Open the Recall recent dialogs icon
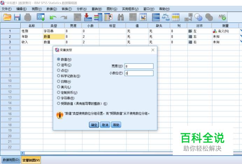The width and height of the screenshot is (242, 164). coord(41,17)
